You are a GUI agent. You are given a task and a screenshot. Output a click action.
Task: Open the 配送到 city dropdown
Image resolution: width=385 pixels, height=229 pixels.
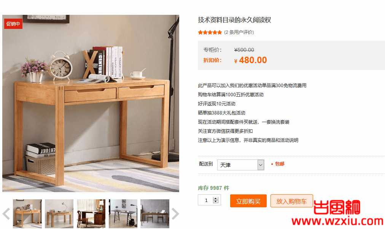[240, 165]
